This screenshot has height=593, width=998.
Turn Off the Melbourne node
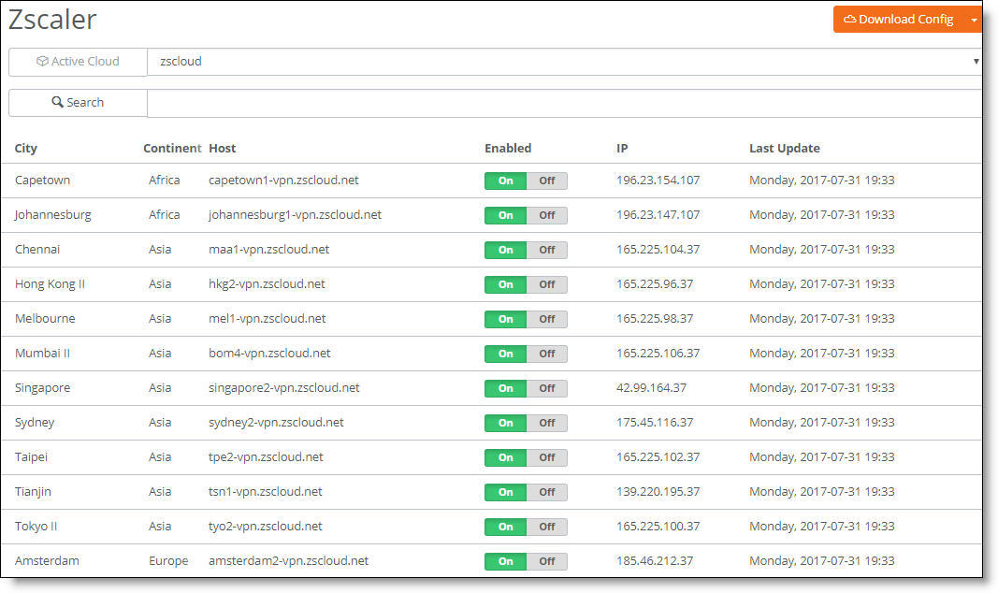547,319
